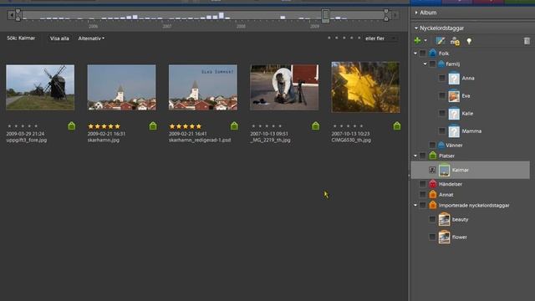535x301 pixels.
Task: Select the windmill photo thumbnail
Action: 40,87
